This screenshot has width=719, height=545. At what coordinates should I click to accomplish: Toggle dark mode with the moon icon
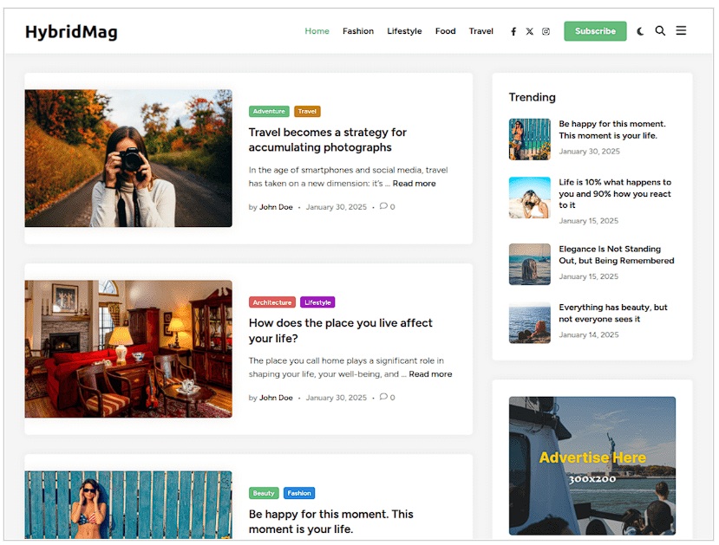(641, 31)
